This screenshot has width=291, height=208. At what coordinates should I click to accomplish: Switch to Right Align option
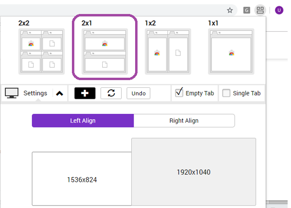[x=184, y=121]
